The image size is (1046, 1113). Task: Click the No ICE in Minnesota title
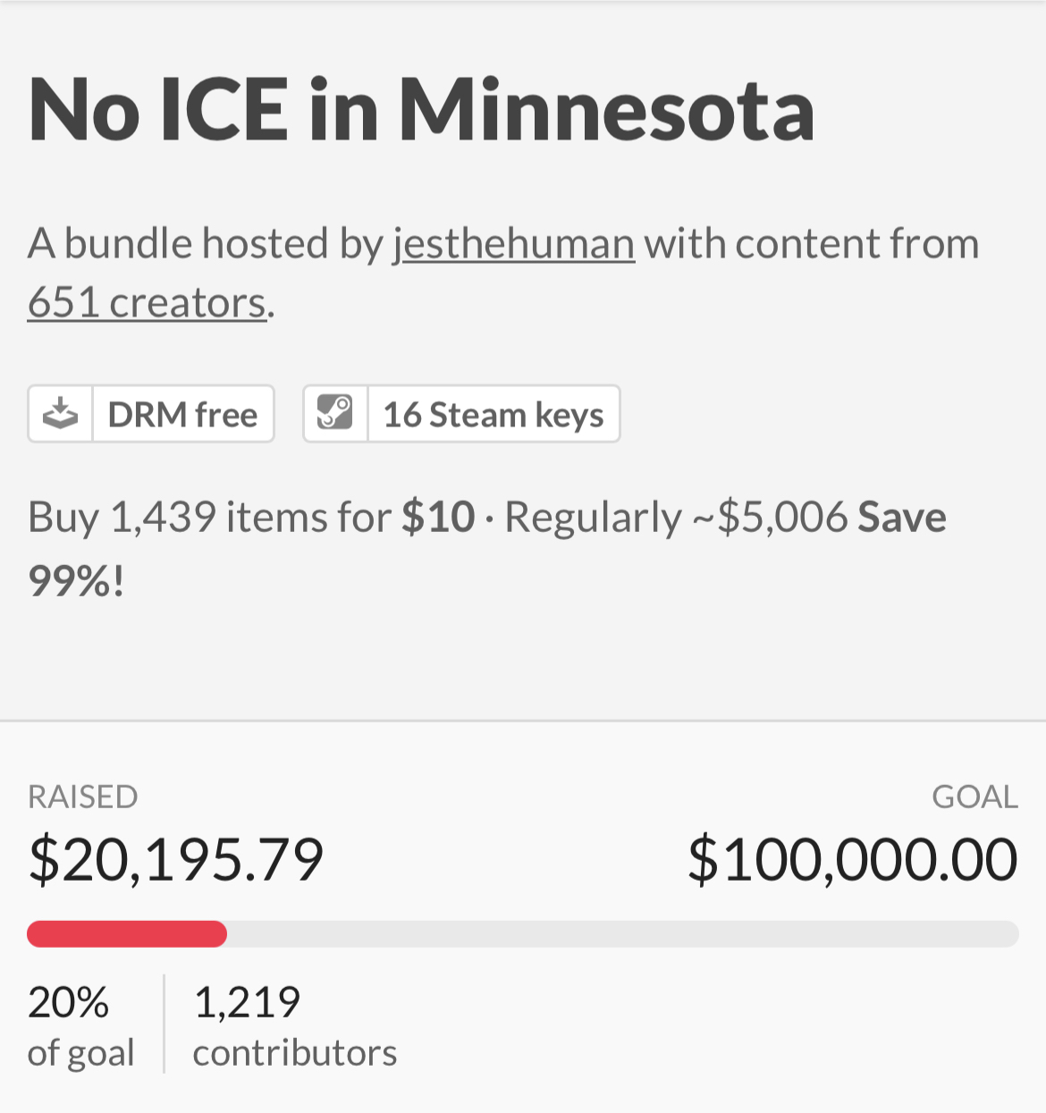coord(421,110)
